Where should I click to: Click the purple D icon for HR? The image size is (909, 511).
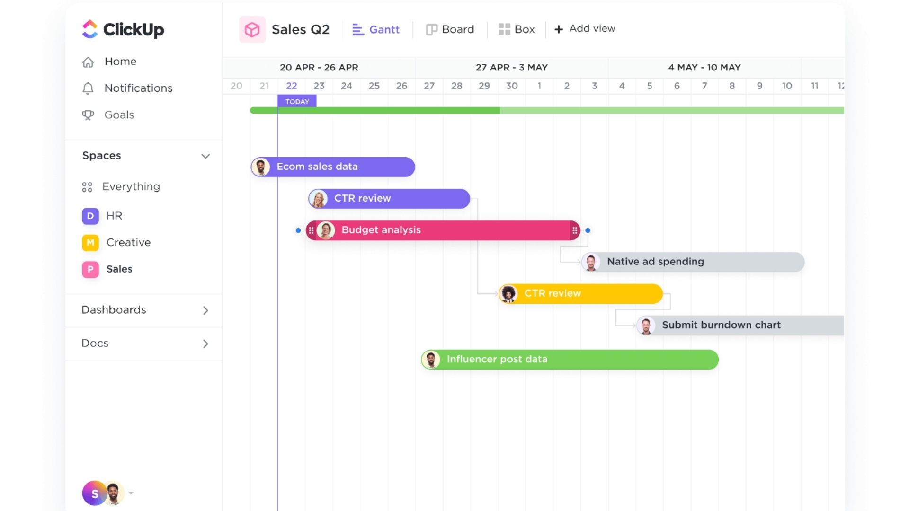(90, 216)
